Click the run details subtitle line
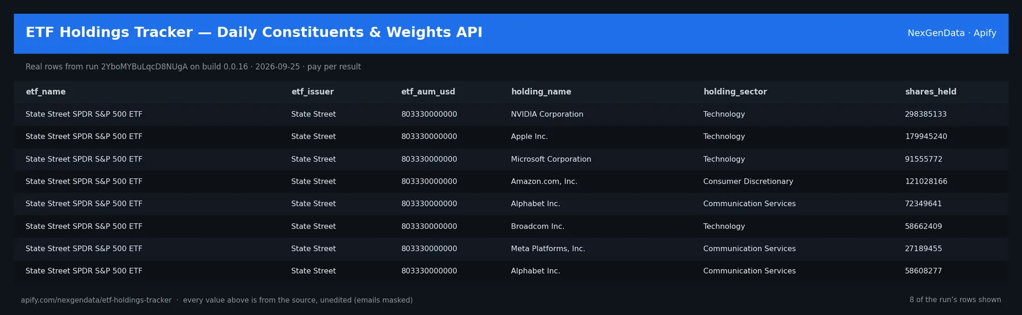The width and height of the screenshot is (1022, 315). pos(193,67)
